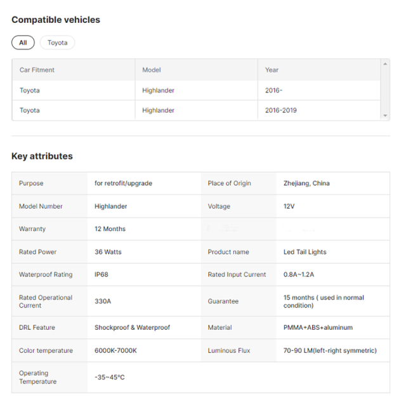The height and width of the screenshot is (406, 406).
Task: Click the Operating Temperature value -35~45°C
Action: pos(109,377)
